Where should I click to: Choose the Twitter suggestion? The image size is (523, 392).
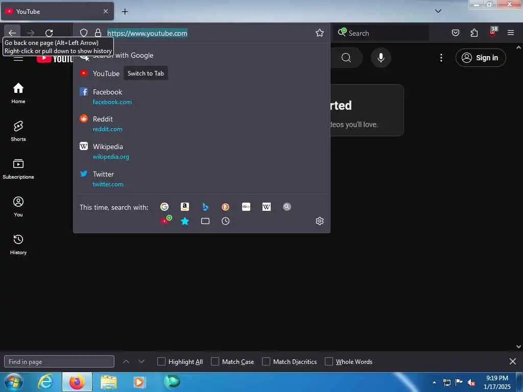coord(201,179)
